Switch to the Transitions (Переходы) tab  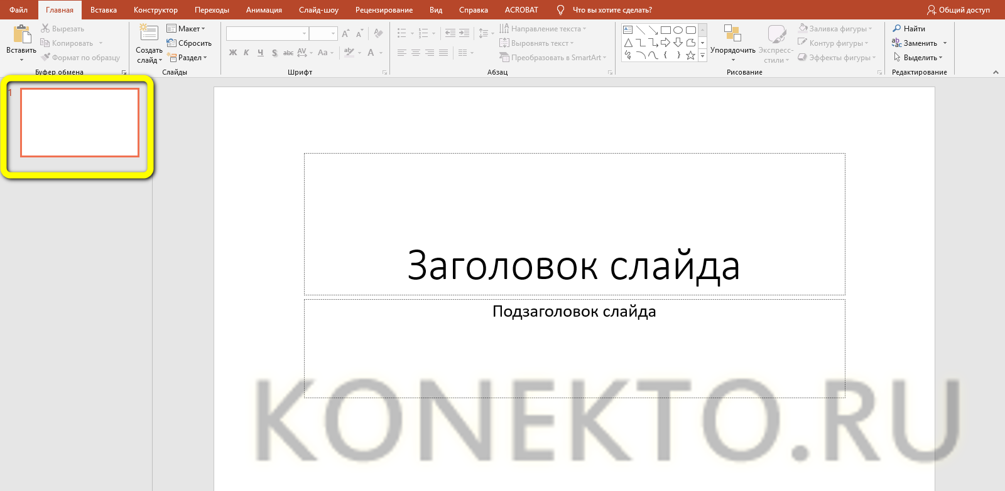[x=212, y=10]
